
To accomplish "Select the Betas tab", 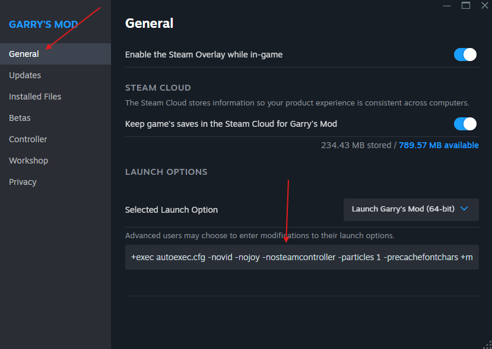I will 20,118.
